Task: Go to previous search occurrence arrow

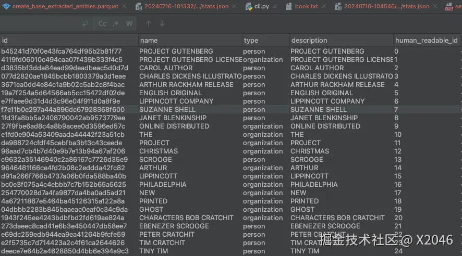Action: point(149,23)
